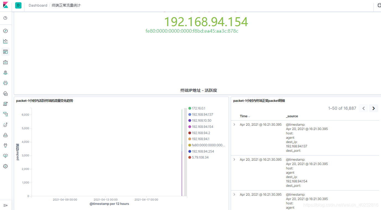This screenshot has height=210, width=381.
Task: Click 2021-04-17 00:00 axis label
Action: tap(146, 200)
